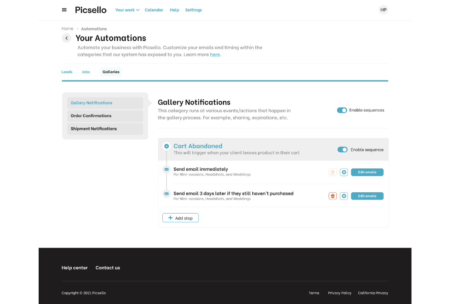
Task: Click the Add step button
Action: point(180,218)
